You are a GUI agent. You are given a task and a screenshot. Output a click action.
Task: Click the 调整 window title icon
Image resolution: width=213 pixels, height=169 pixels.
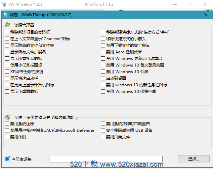(5, 15)
